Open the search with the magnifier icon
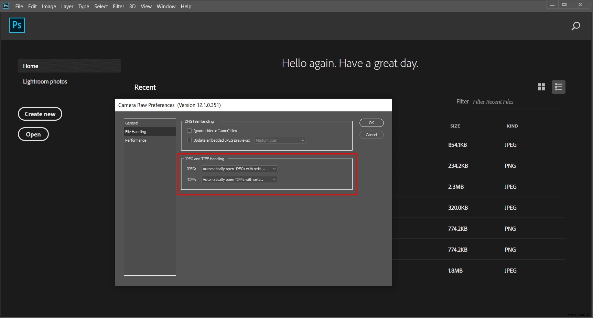This screenshot has height=318, width=593. tap(575, 26)
